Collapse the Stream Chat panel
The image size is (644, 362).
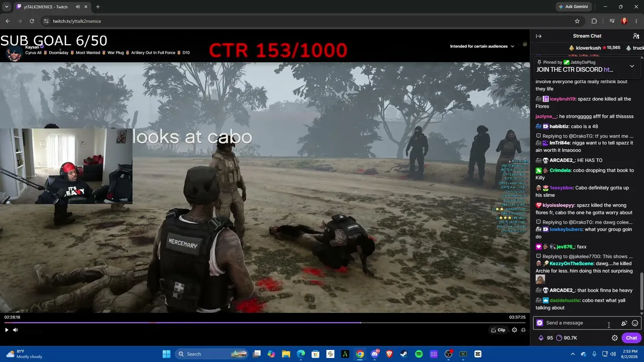tap(538, 36)
